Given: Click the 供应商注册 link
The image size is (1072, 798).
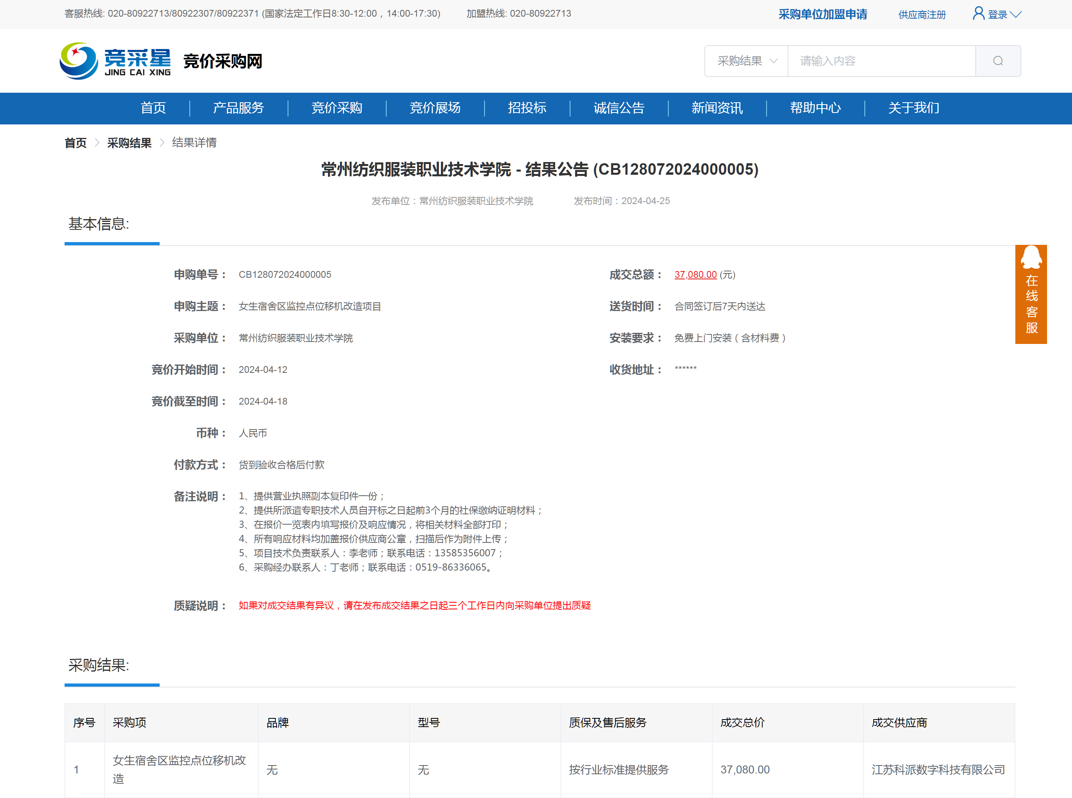Looking at the screenshot, I should [x=921, y=15].
